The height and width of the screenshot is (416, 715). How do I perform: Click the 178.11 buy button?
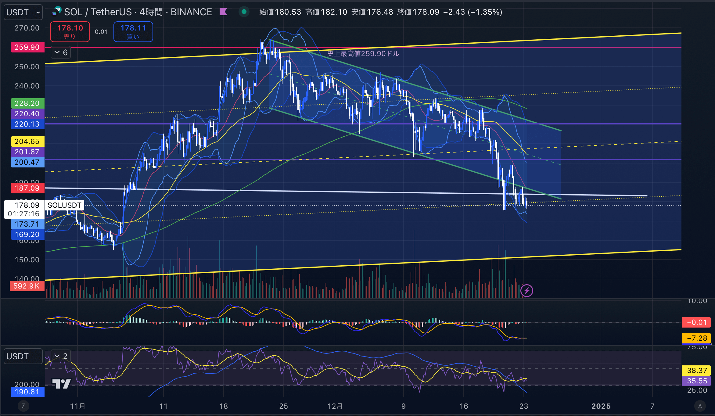[133, 32]
